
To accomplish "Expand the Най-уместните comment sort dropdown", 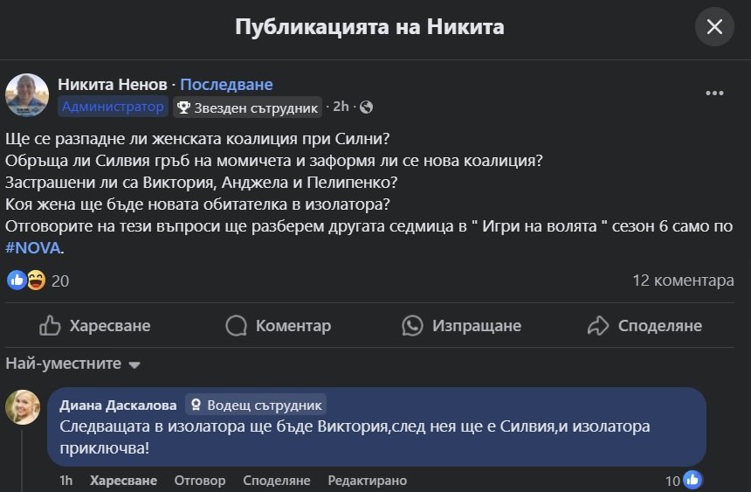I will point(73,364).
